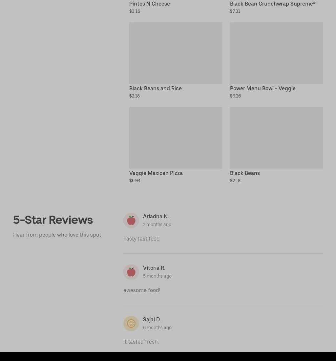Click Ariadna N.'s apple avatar icon
This screenshot has height=361, width=336.
coord(131,221)
